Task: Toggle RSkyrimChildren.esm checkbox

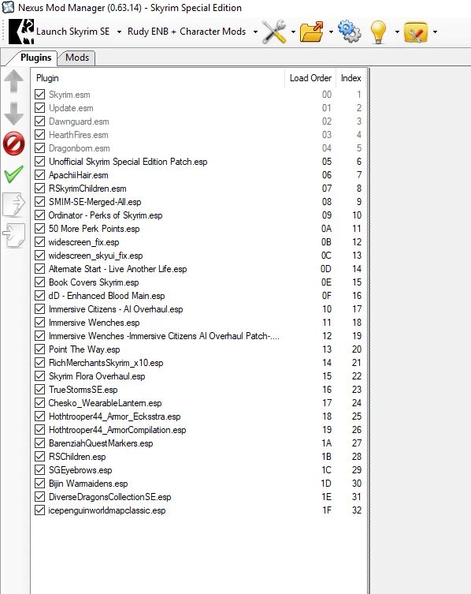Action: (39, 189)
